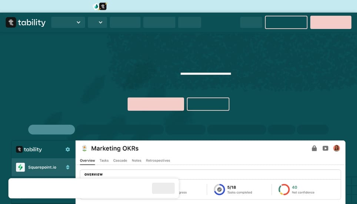357x204 pixels.
Task: Click the Tability icon in the top banner
Action: pos(103,6)
